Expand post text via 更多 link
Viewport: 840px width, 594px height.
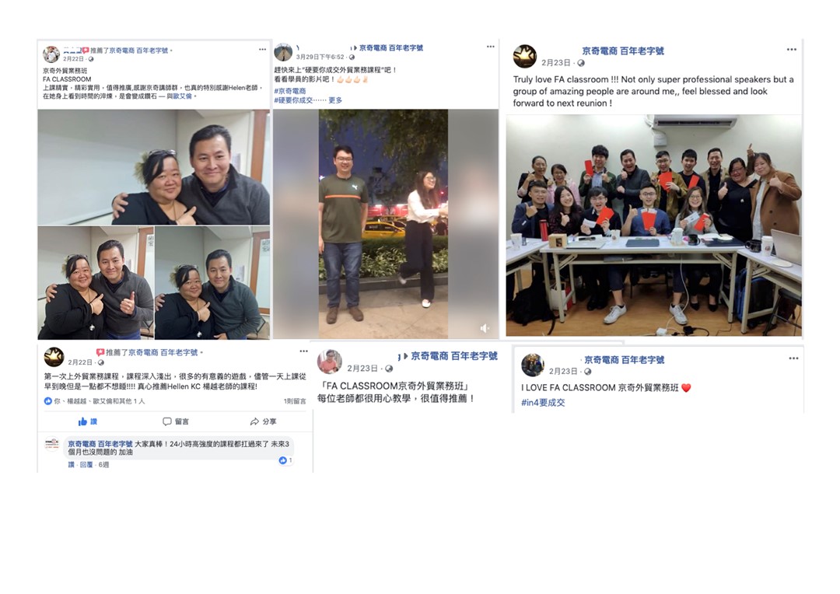point(335,100)
